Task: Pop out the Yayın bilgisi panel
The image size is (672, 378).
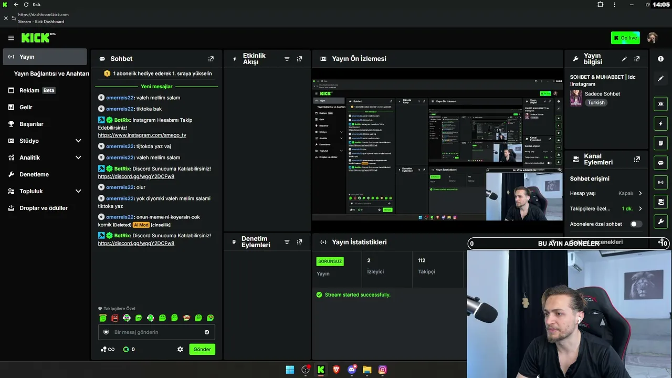Action: point(637,59)
